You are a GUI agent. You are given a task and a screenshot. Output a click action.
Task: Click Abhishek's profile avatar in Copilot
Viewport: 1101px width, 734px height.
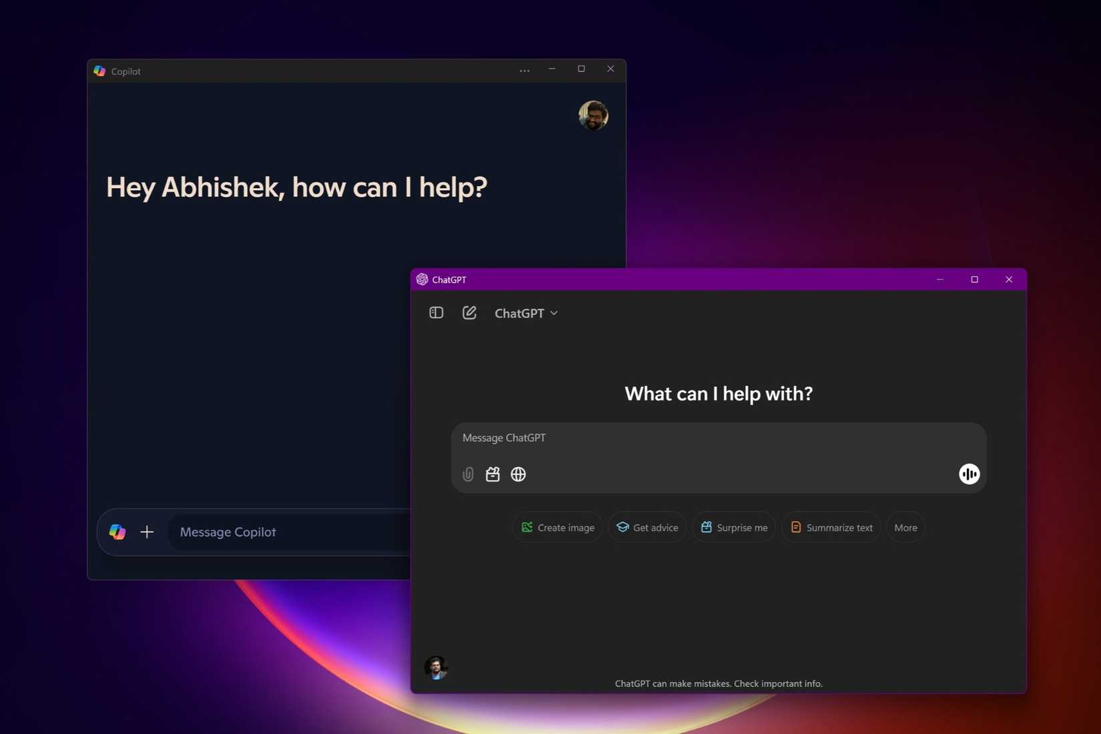[x=593, y=115]
